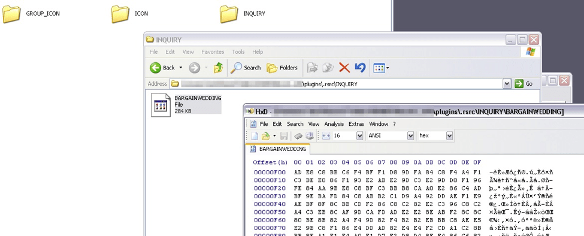Select the BARGAINWEDDING file icon
This screenshot has width=584, height=236.
coord(161,105)
